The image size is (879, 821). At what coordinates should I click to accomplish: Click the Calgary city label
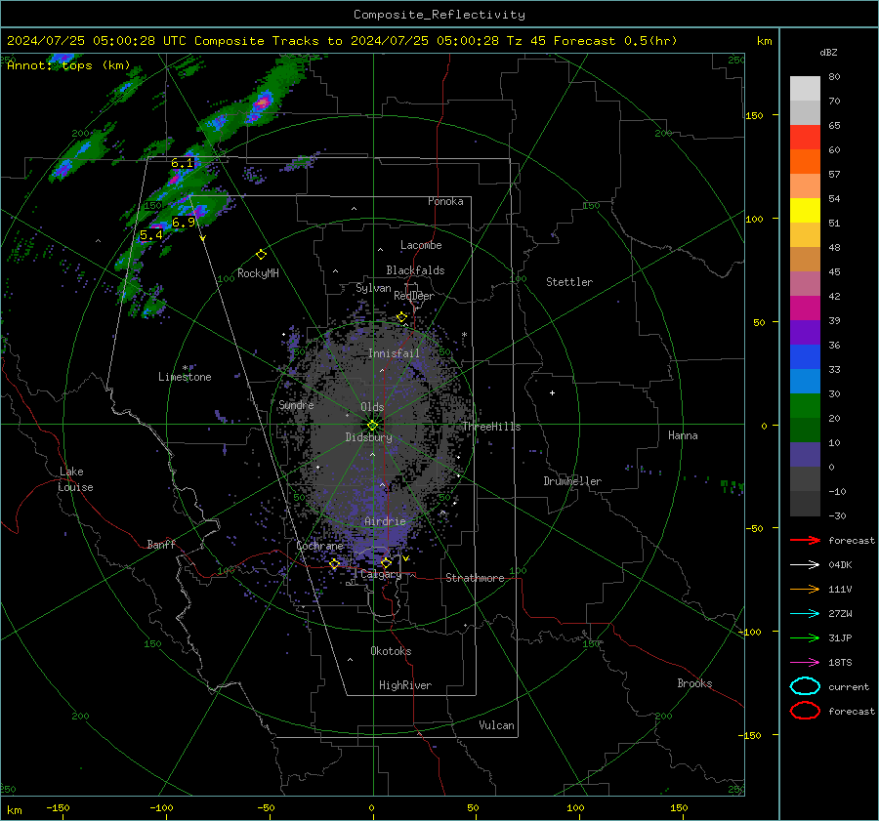(381, 574)
